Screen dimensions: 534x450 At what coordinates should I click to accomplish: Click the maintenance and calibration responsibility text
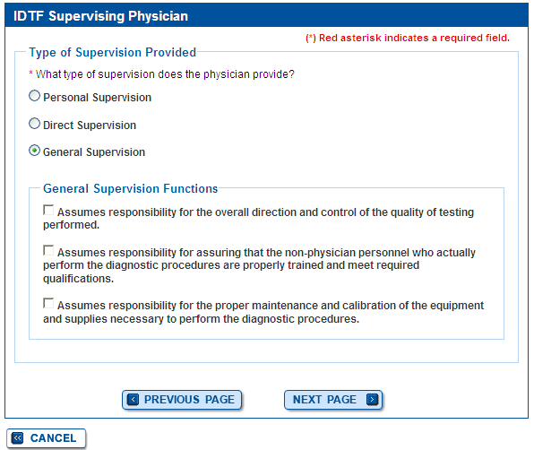point(263,312)
